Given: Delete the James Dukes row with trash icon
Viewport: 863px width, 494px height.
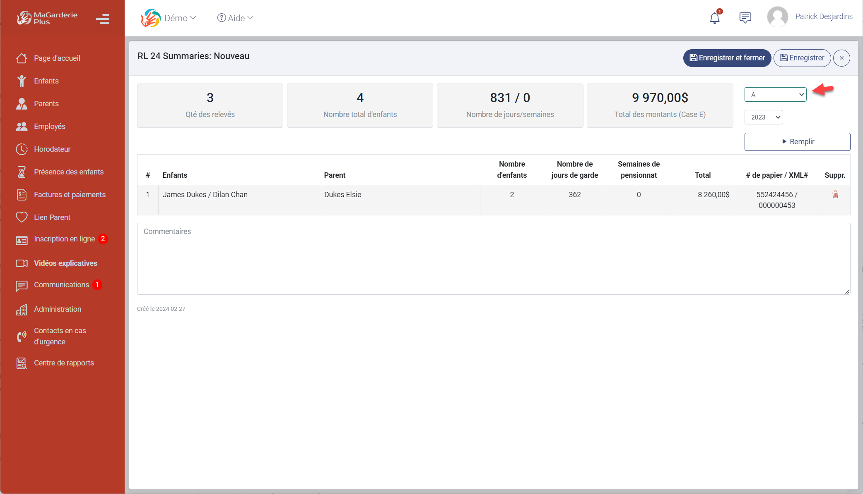Looking at the screenshot, I should (x=835, y=194).
